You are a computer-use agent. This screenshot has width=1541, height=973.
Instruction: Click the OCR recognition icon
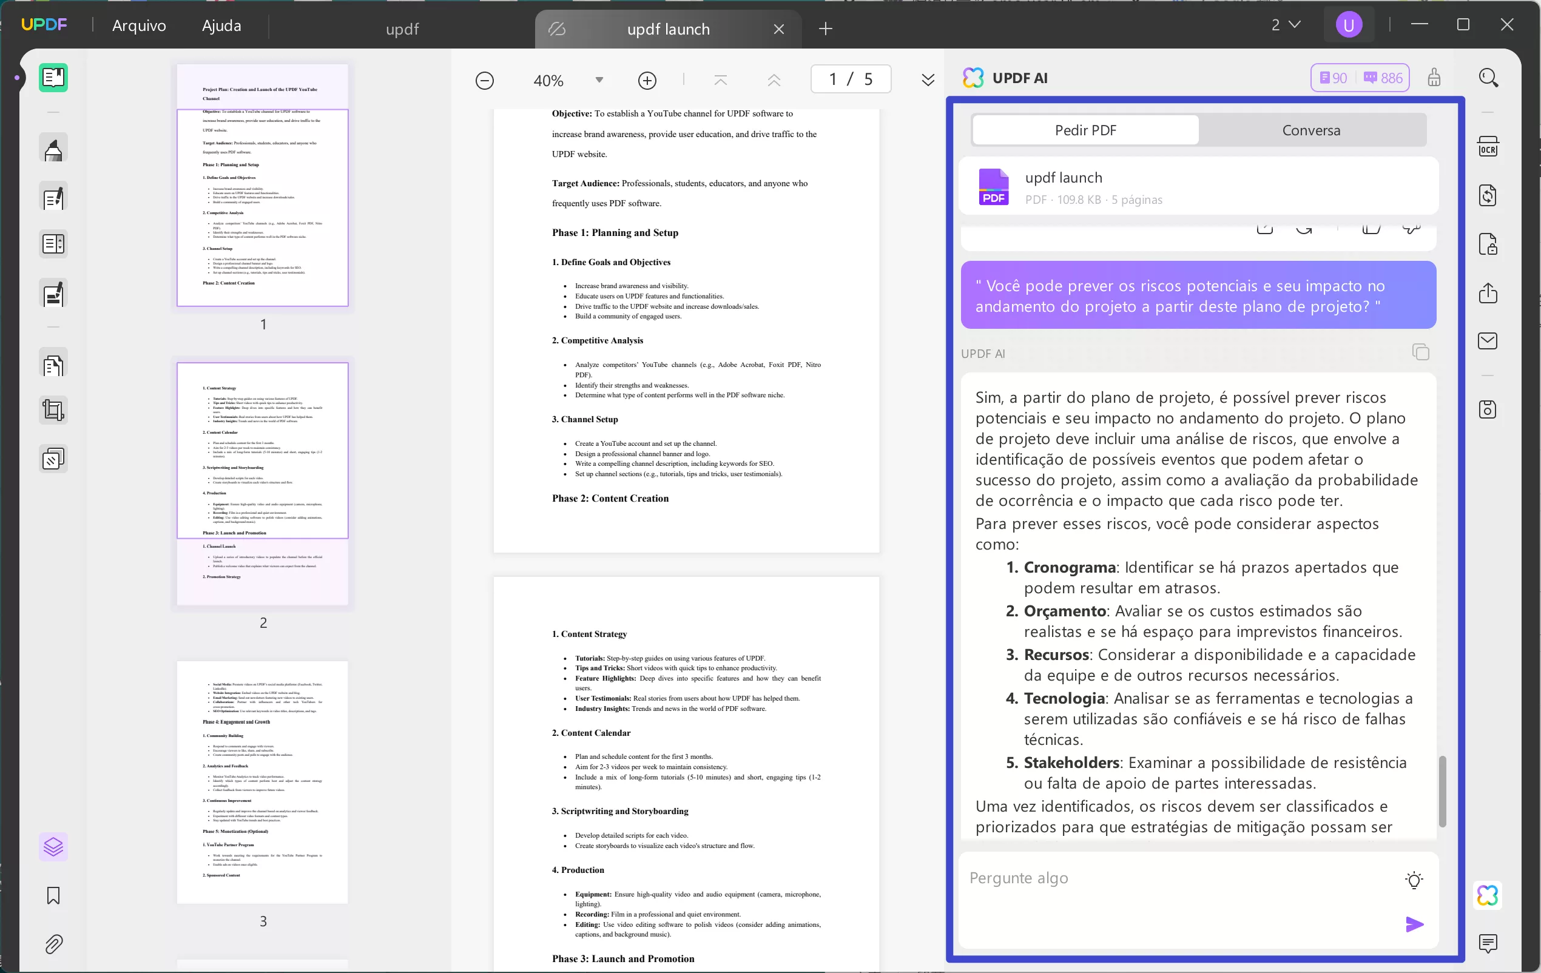pyautogui.click(x=1488, y=147)
